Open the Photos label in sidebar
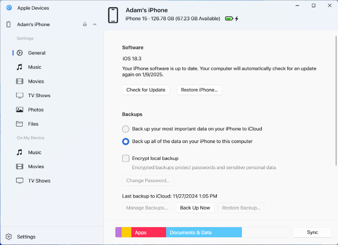The image size is (338, 245). (36, 110)
